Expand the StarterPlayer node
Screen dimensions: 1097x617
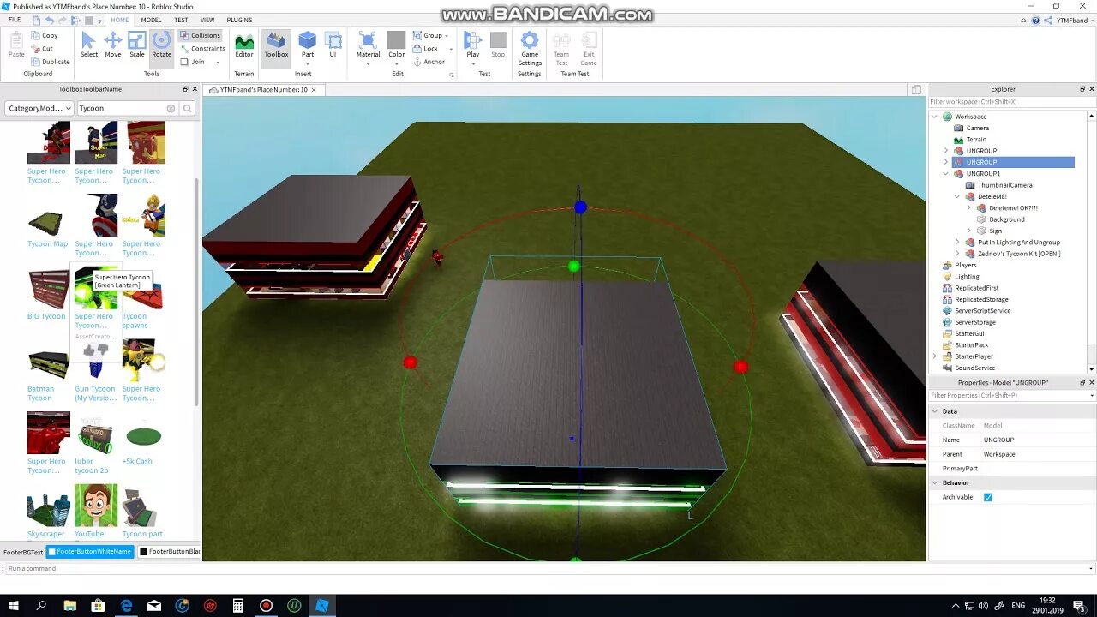pos(935,356)
